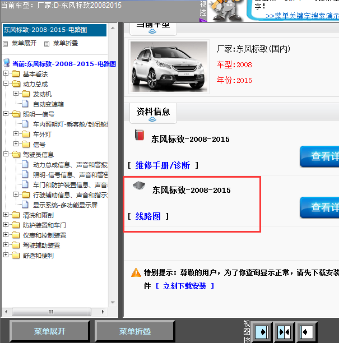Click the 自动变速箱 page icon
This screenshot has width=339, height=343.
click(x=25, y=104)
